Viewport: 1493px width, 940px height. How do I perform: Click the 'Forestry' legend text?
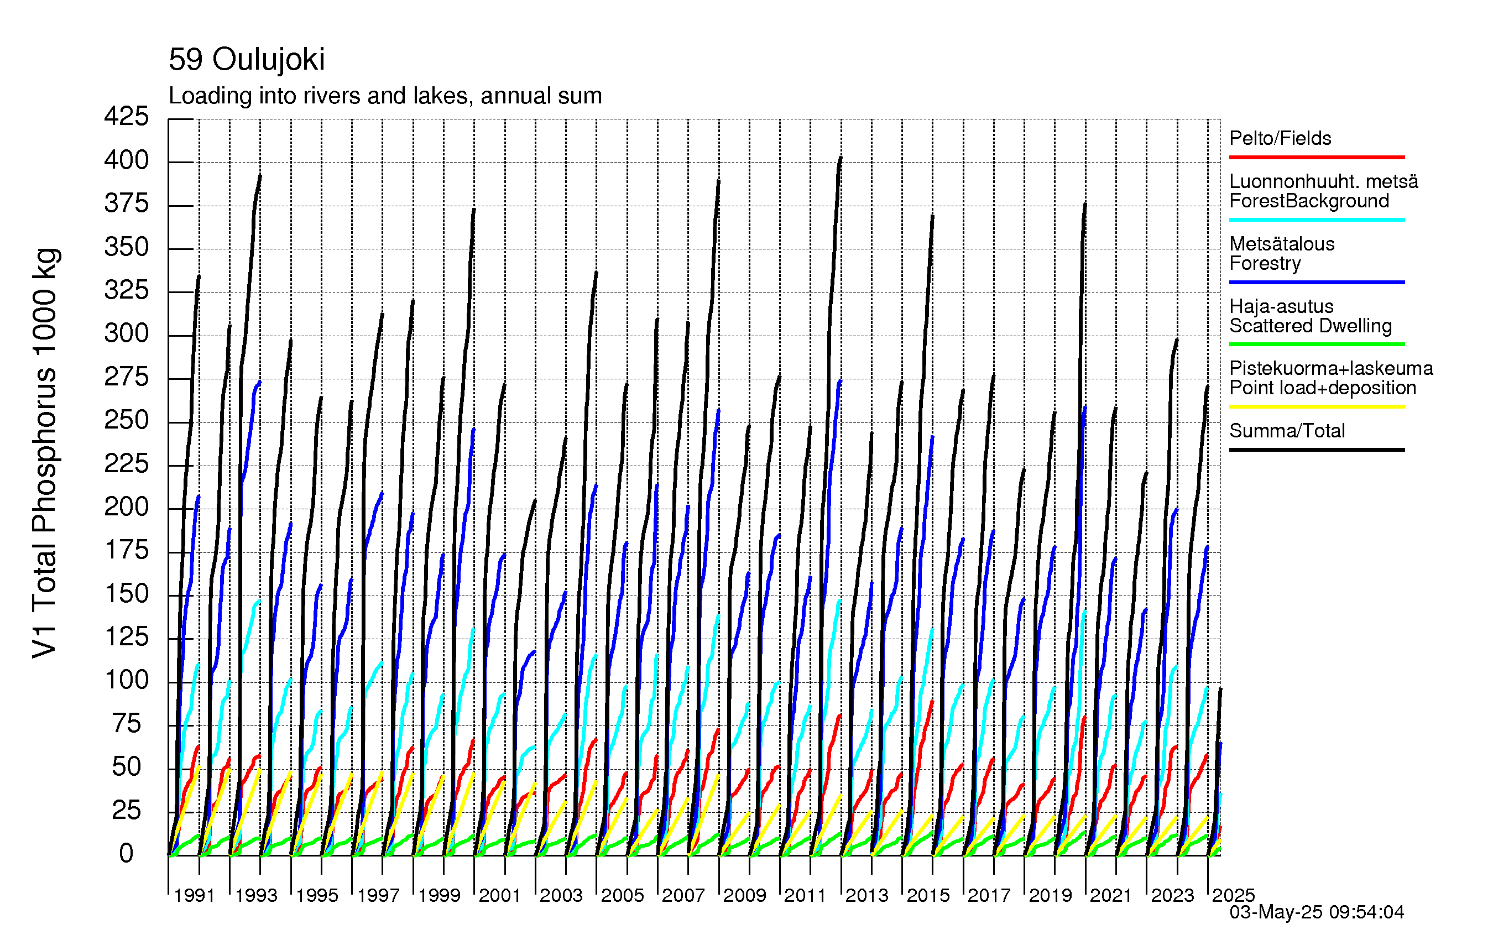click(x=1265, y=264)
